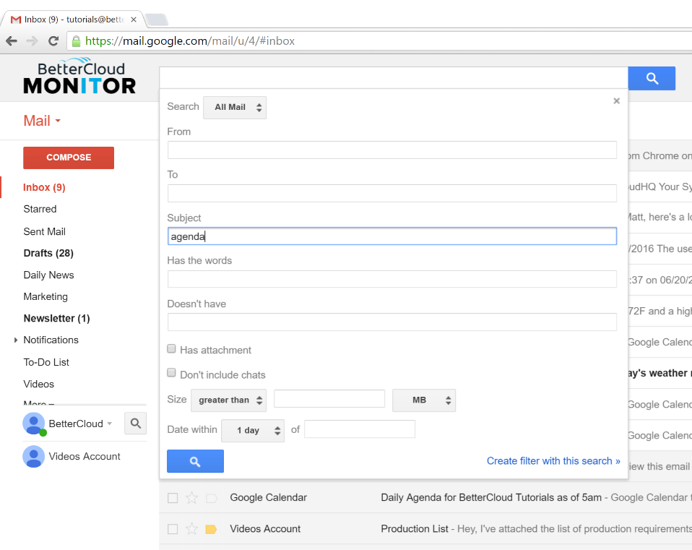Reload the page with the refresh icon
692x550 pixels.
click(x=53, y=41)
